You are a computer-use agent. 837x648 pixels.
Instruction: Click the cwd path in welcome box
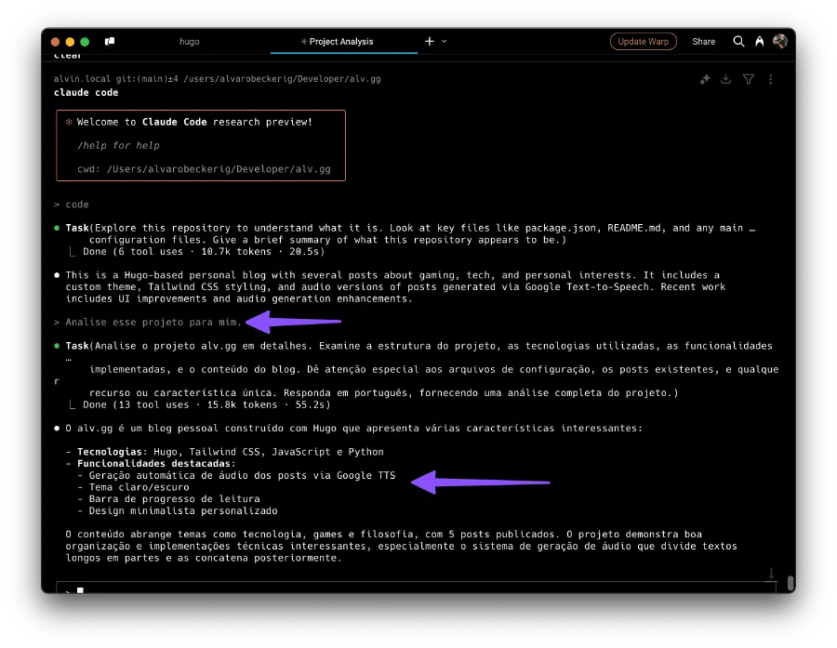[x=204, y=168]
